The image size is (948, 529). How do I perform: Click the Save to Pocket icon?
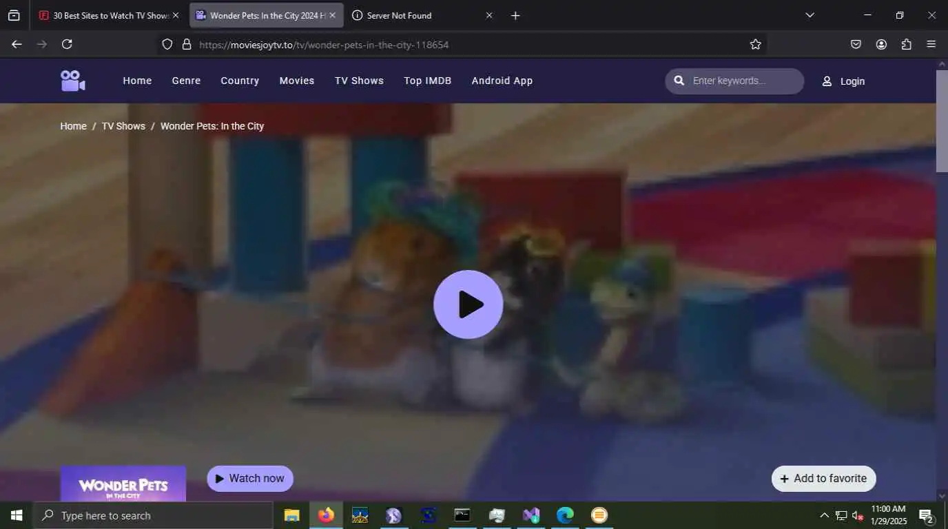pos(856,44)
